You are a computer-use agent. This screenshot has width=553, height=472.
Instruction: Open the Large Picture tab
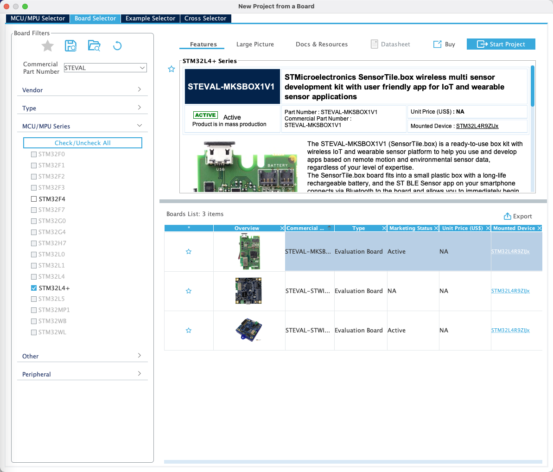coord(255,45)
